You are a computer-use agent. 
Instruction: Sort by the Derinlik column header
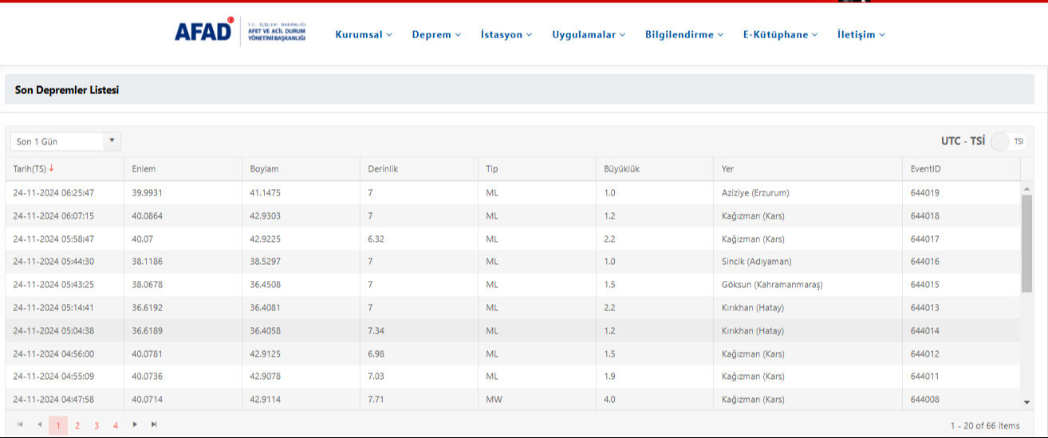click(x=383, y=169)
